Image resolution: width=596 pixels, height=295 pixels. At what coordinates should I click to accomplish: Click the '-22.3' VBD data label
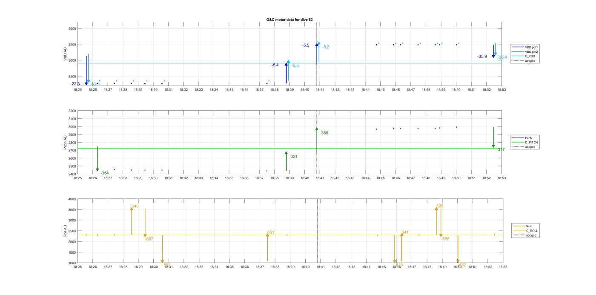(75, 84)
